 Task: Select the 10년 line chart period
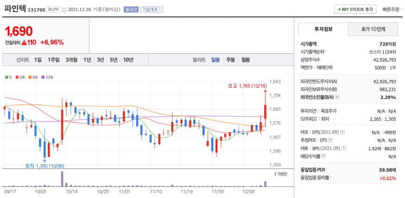tap(128, 60)
